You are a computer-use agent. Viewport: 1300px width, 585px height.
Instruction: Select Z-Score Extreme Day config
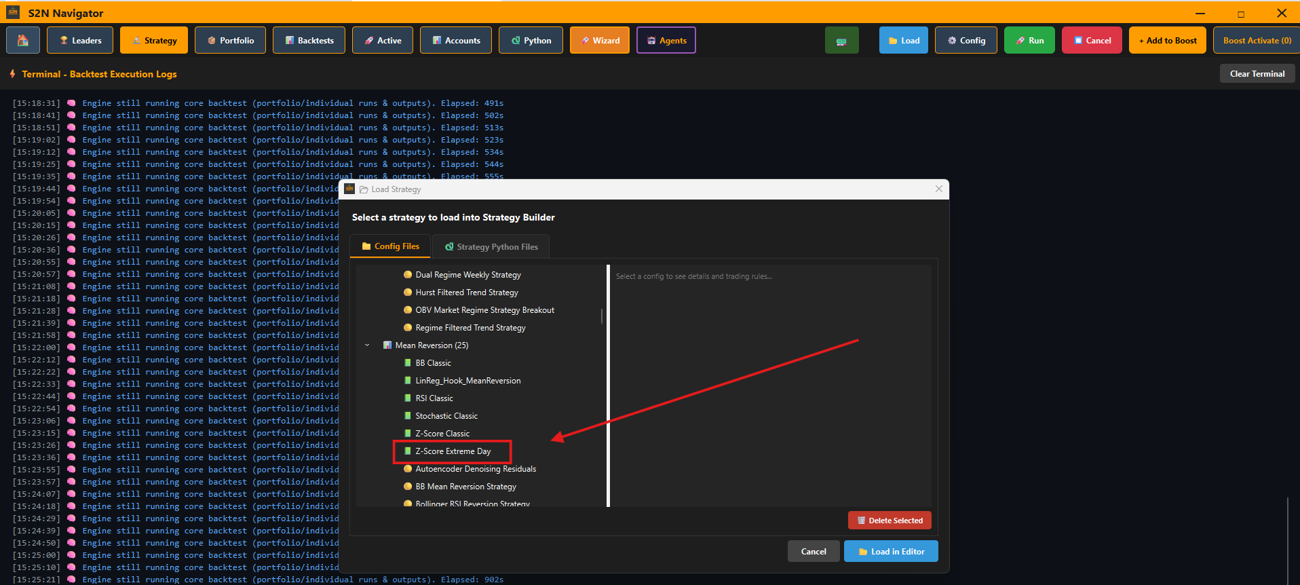click(x=453, y=451)
